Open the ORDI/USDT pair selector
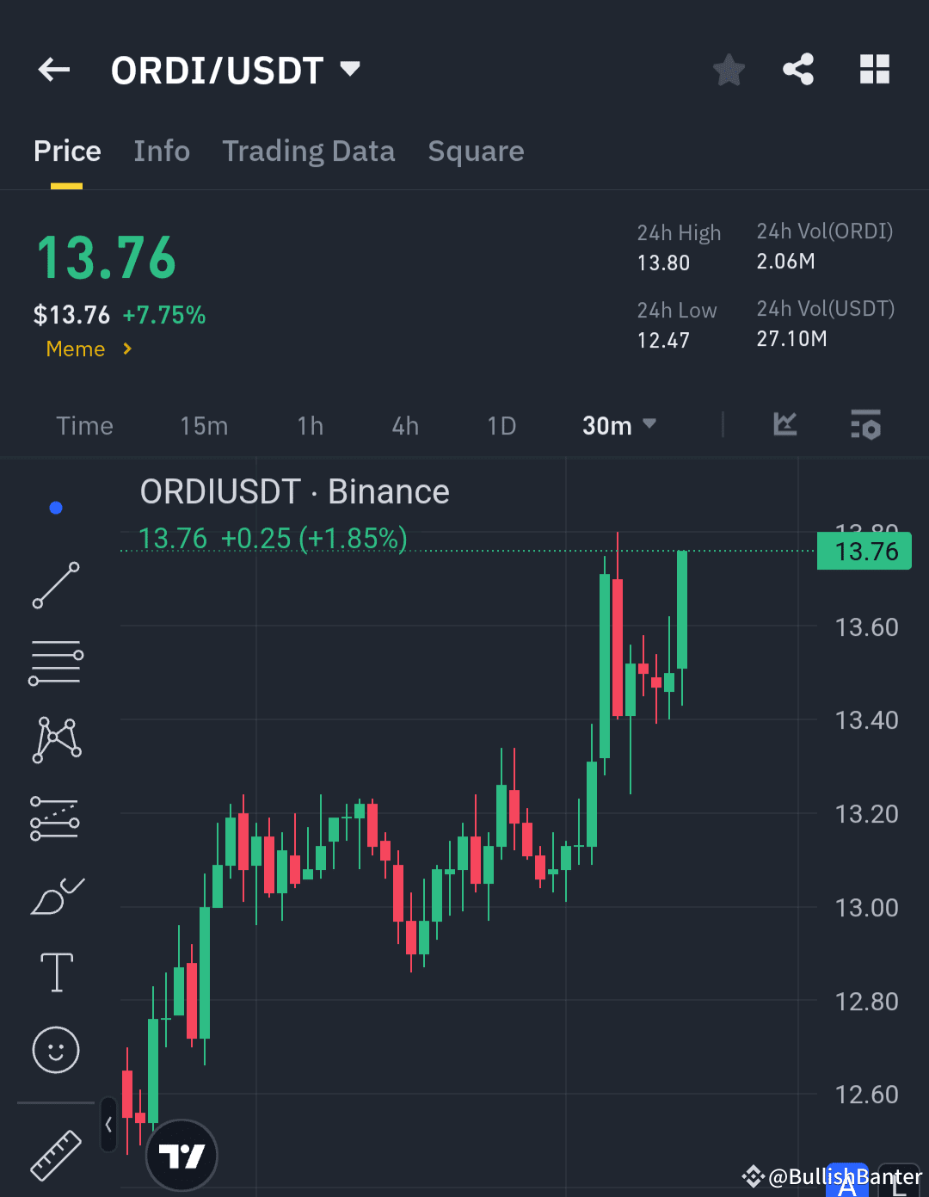This screenshot has height=1197, width=929. coord(237,70)
